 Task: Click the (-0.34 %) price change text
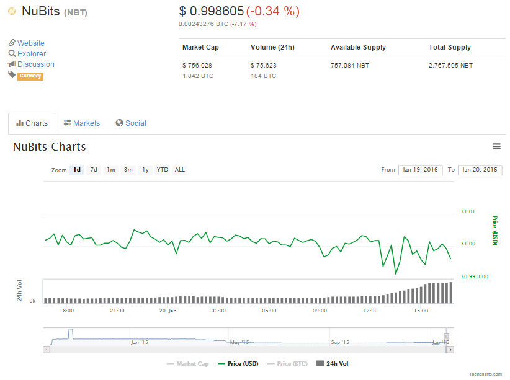[x=272, y=11]
